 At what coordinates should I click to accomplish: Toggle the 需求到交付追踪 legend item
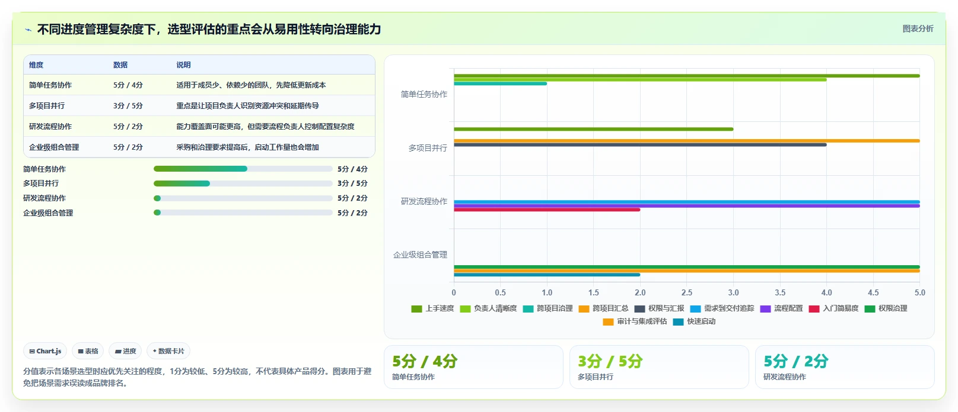click(x=722, y=308)
